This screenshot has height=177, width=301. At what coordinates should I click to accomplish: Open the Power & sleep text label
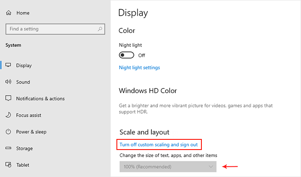pos(31,132)
